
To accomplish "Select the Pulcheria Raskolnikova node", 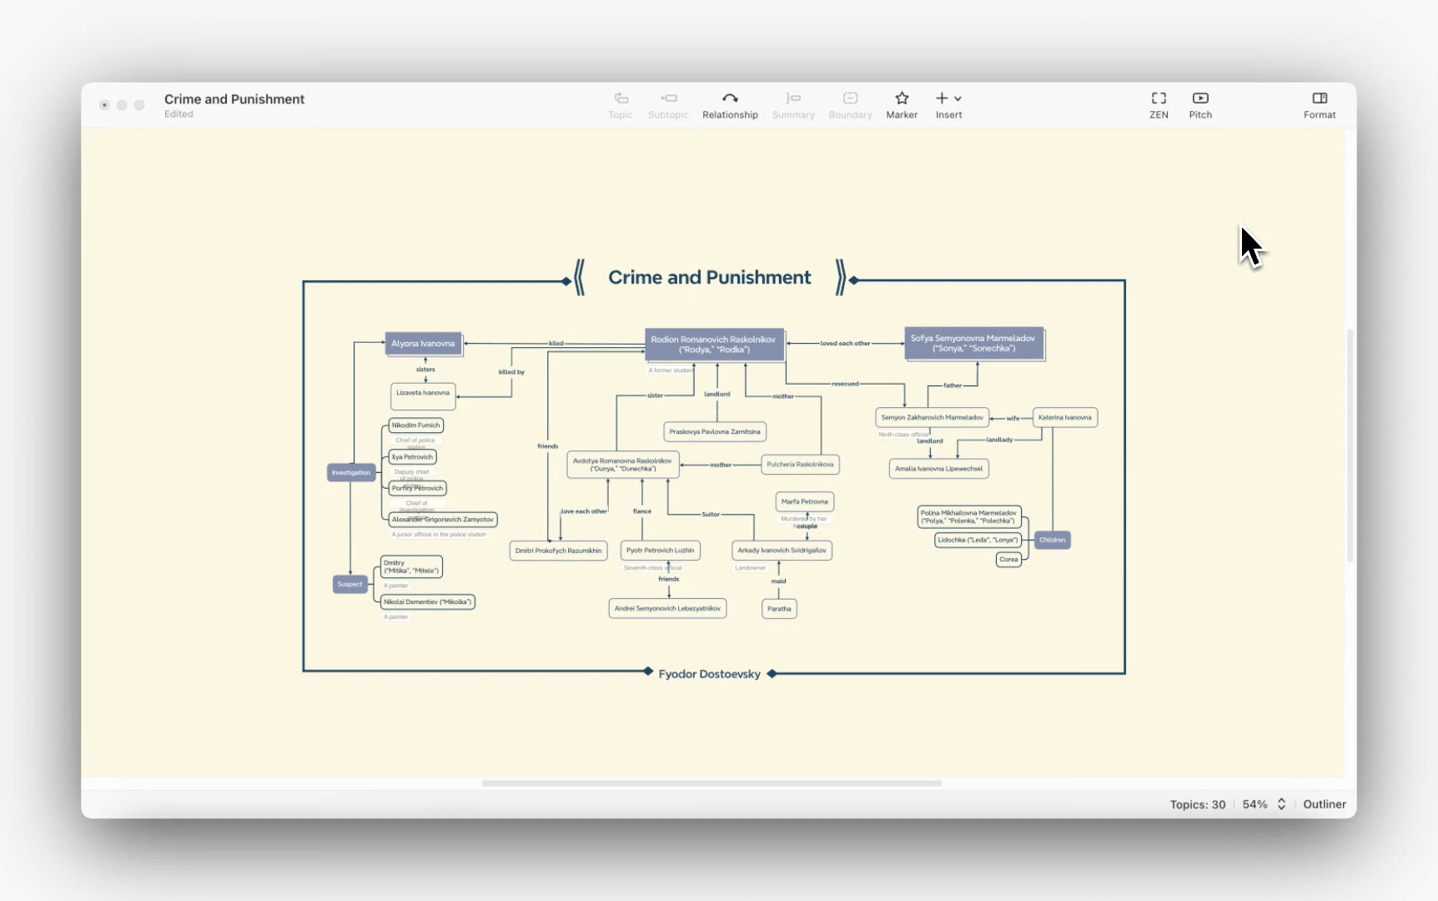I will pyautogui.click(x=800, y=465).
